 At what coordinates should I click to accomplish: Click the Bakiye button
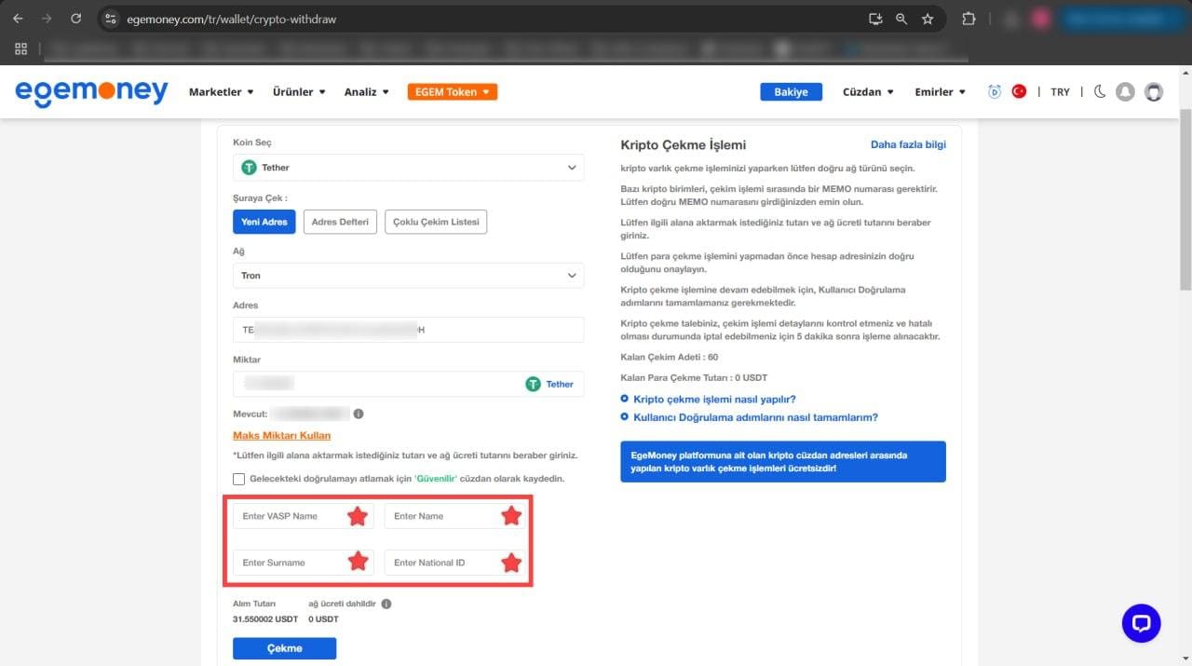[x=792, y=91]
